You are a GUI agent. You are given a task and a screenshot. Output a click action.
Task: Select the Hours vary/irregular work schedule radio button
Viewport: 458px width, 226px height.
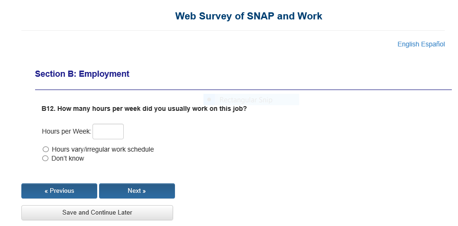point(46,149)
